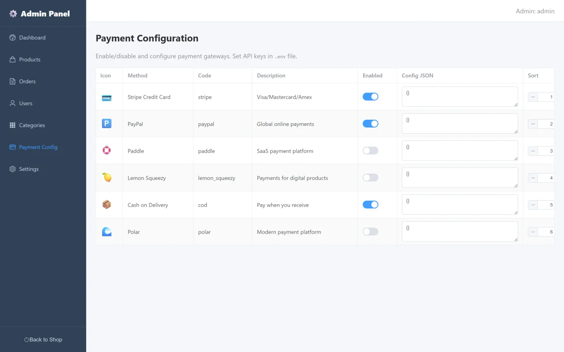Image resolution: width=564 pixels, height=352 pixels.
Task: Focus the PayPal Config JSON textarea
Action: pos(460,124)
